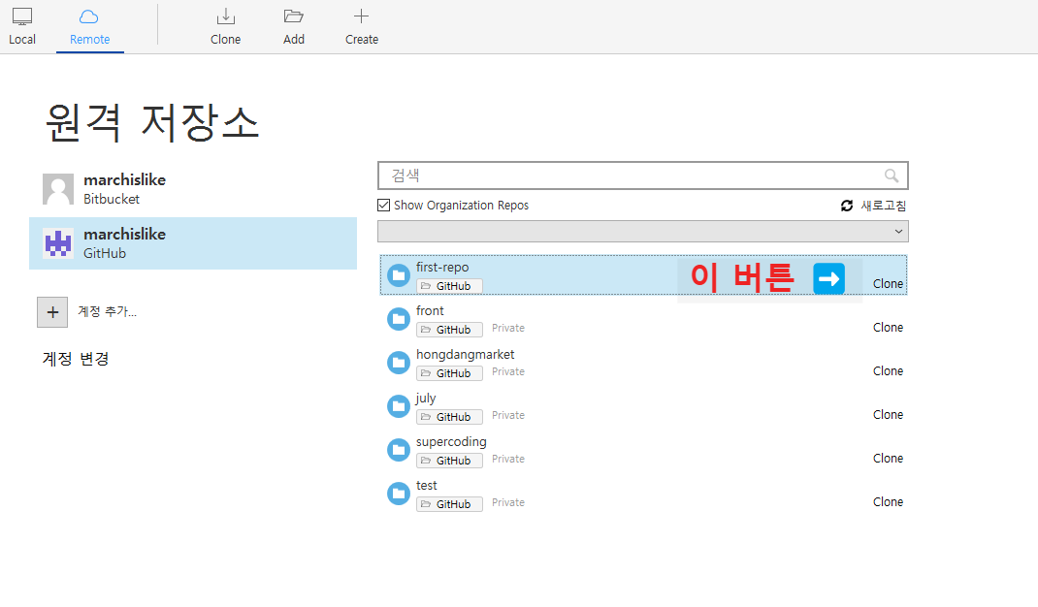Select the hongdangmarket repository name

[466, 355]
